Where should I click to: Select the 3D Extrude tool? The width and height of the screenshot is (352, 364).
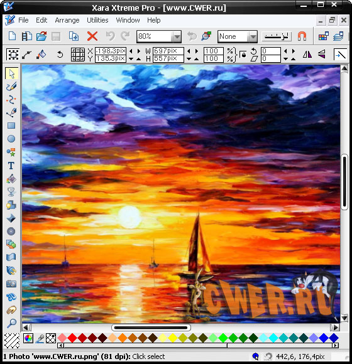(11, 297)
